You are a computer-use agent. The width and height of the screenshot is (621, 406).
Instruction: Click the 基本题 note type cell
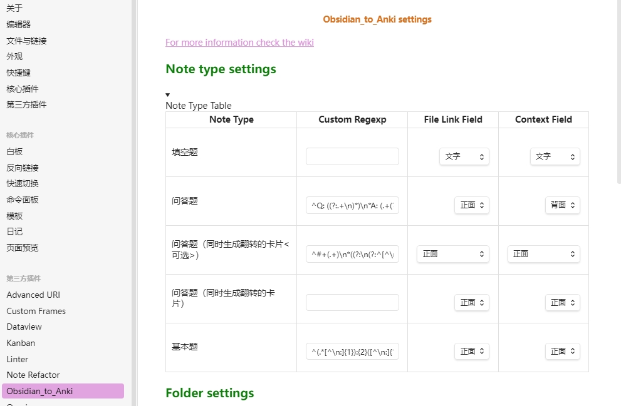(231, 347)
